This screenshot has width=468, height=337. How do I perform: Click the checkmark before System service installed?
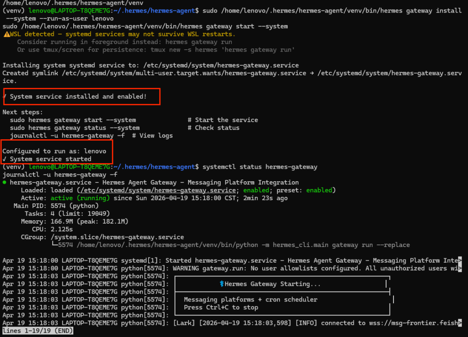pyautogui.click(x=5, y=96)
